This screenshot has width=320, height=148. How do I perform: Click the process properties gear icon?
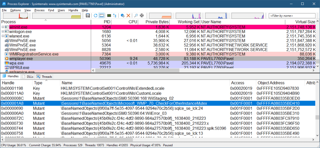coord(122,16)
